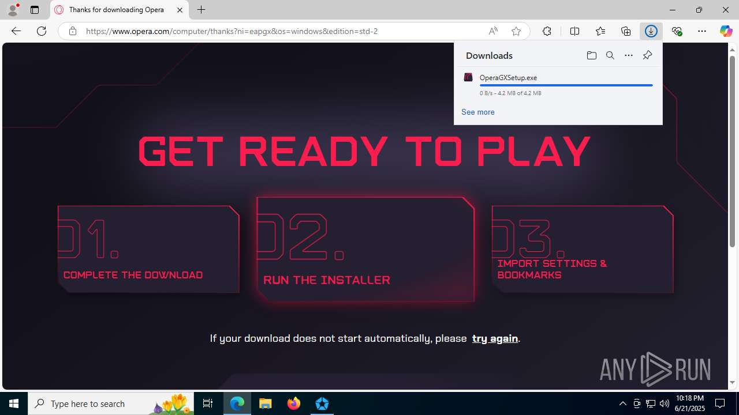Search downloads with magnifier icon
739x415 pixels.
click(610, 55)
